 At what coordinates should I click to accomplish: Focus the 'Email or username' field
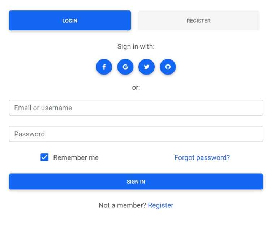tap(136, 108)
